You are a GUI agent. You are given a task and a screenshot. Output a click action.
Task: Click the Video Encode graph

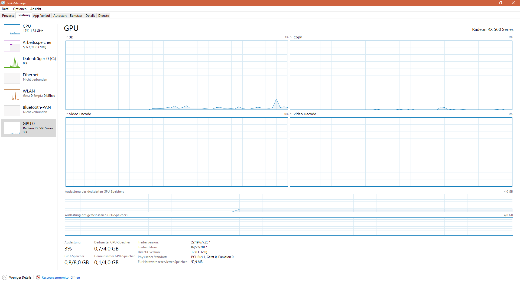coord(177,152)
